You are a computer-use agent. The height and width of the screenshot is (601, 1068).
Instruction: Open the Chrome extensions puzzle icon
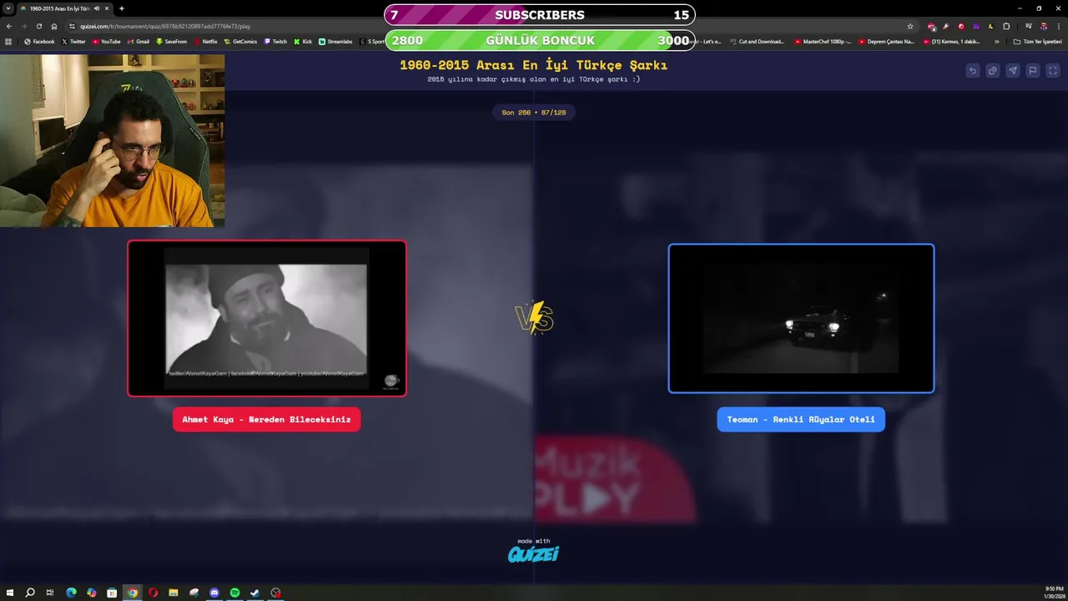(x=1006, y=26)
